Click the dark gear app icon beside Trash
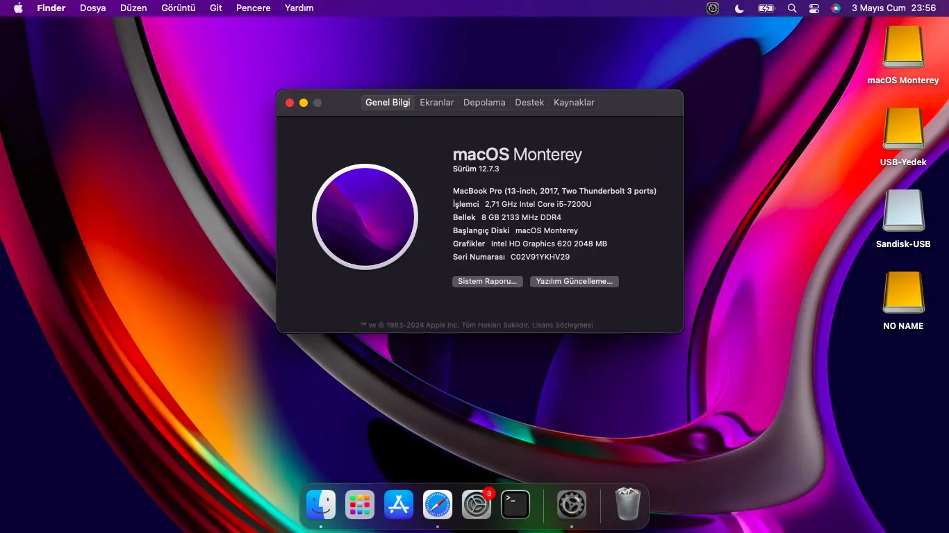This screenshot has width=949, height=533. (x=572, y=505)
